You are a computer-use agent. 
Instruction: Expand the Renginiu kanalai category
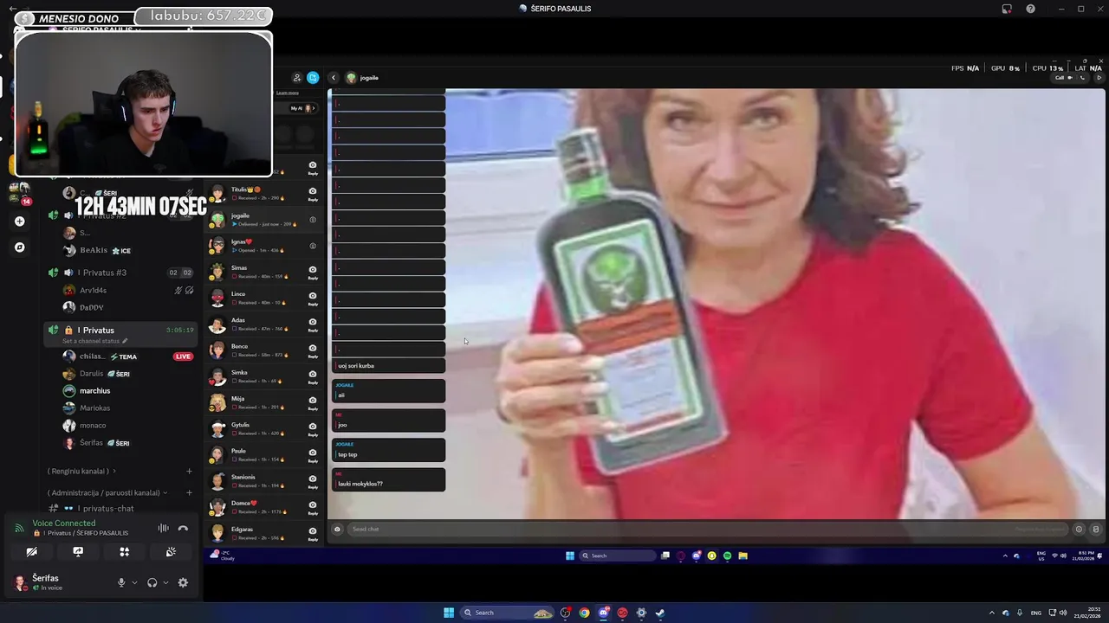click(81, 472)
